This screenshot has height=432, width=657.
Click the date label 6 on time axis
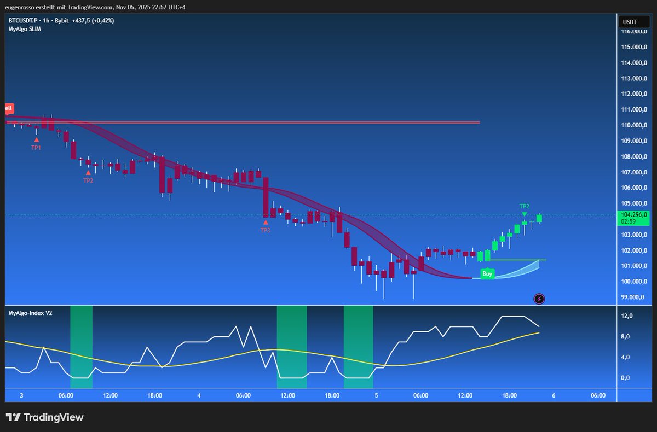tap(554, 395)
